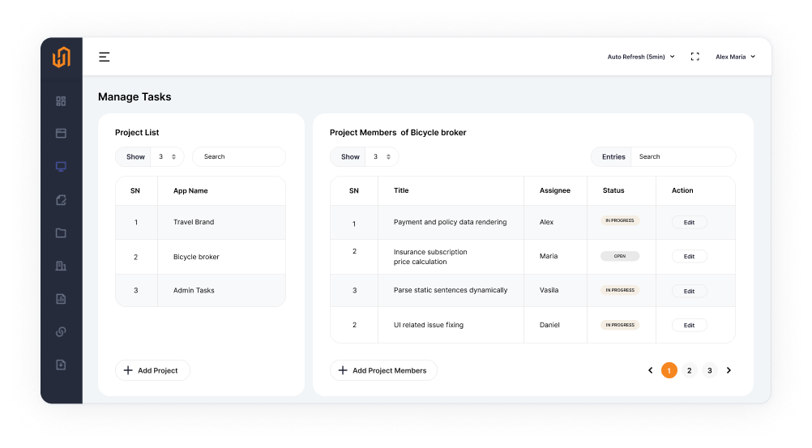
Task: Toggle fullscreen mode icon
Action: [694, 57]
